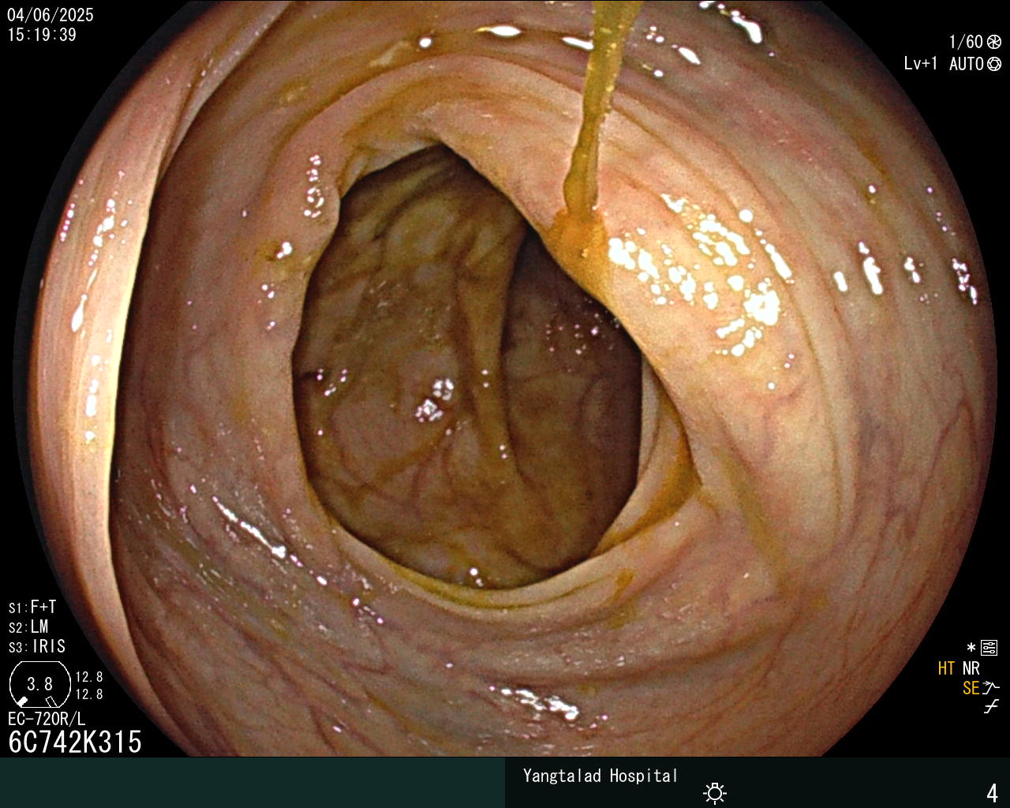Click the yellow HT indicator
The image size is (1010, 808).
click(x=946, y=668)
